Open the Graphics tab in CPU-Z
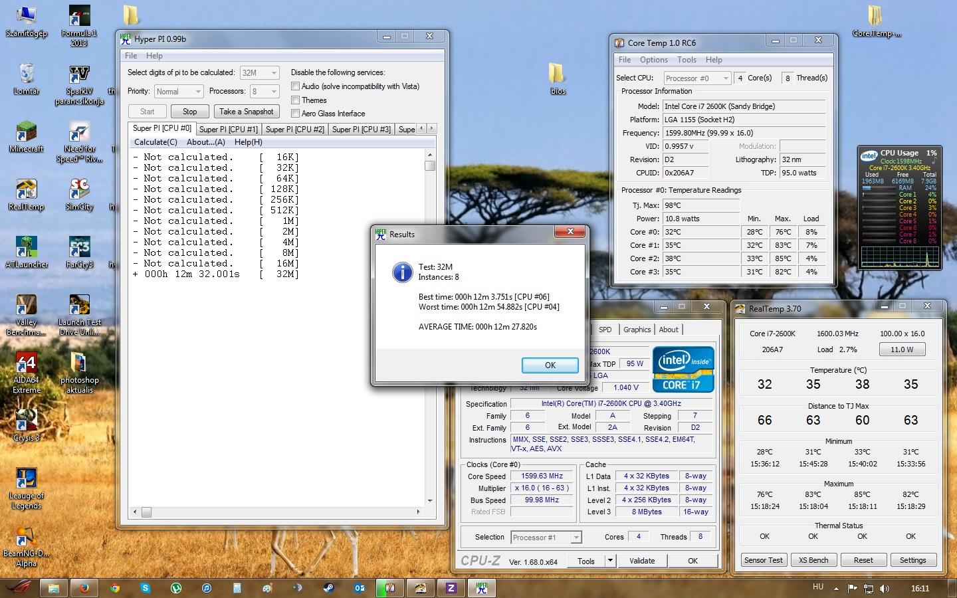Screen dimensions: 957x598 [x=637, y=330]
